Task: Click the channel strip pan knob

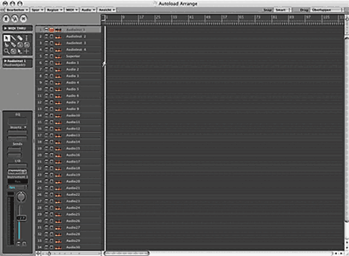Action: click(x=21, y=197)
